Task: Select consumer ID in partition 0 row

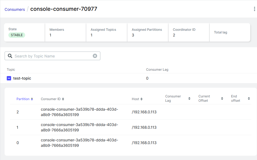Action: pyautogui.click(x=80, y=143)
